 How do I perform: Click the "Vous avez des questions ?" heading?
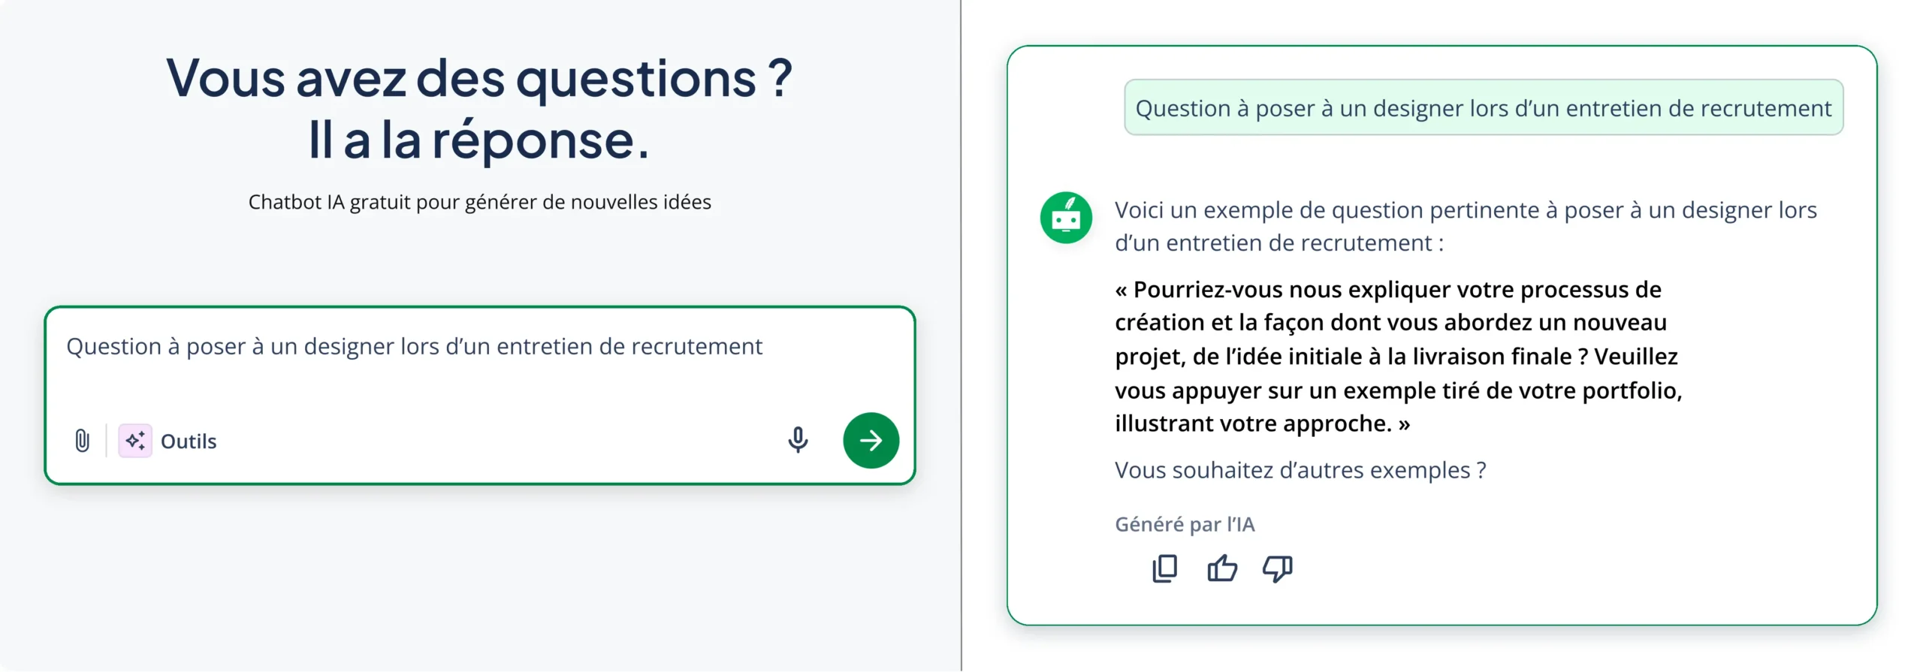pos(479,78)
